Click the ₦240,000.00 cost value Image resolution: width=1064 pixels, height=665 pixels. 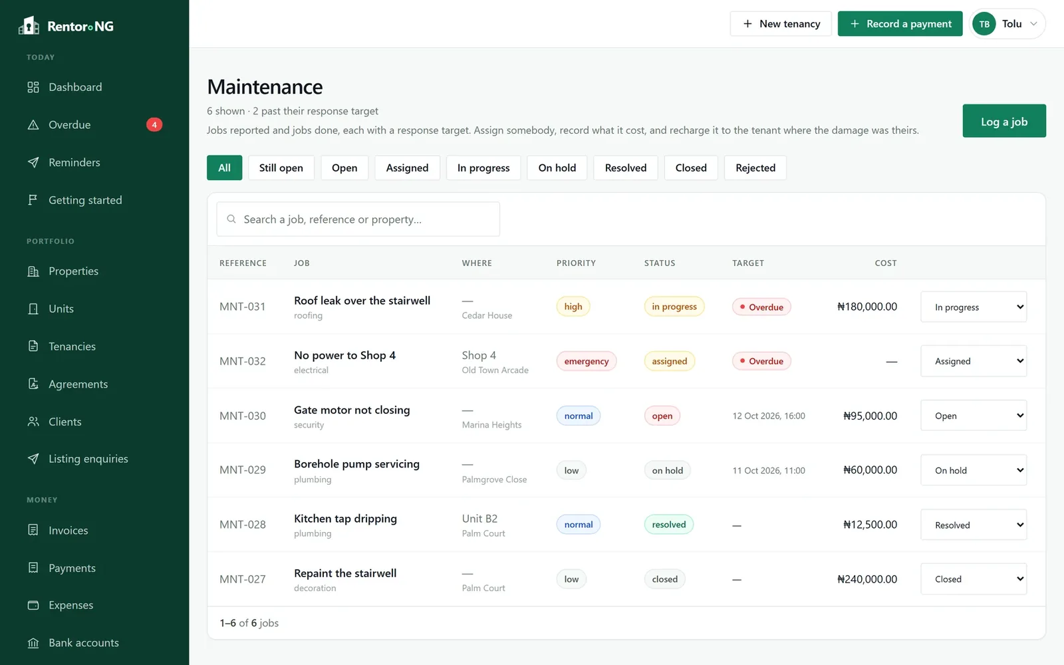pos(867,579)
